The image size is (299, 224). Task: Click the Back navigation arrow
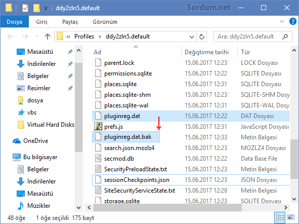10,36
